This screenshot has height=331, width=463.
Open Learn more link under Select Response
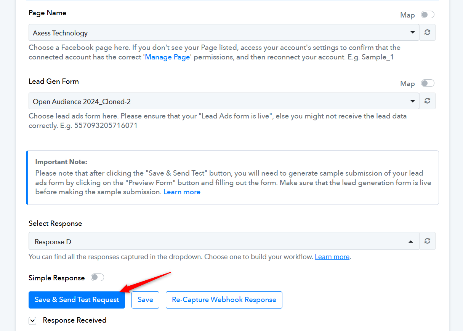point(332,257)
